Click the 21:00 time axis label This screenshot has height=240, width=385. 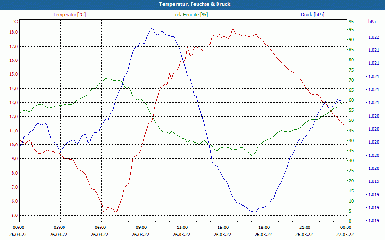[x=305, y=227]
